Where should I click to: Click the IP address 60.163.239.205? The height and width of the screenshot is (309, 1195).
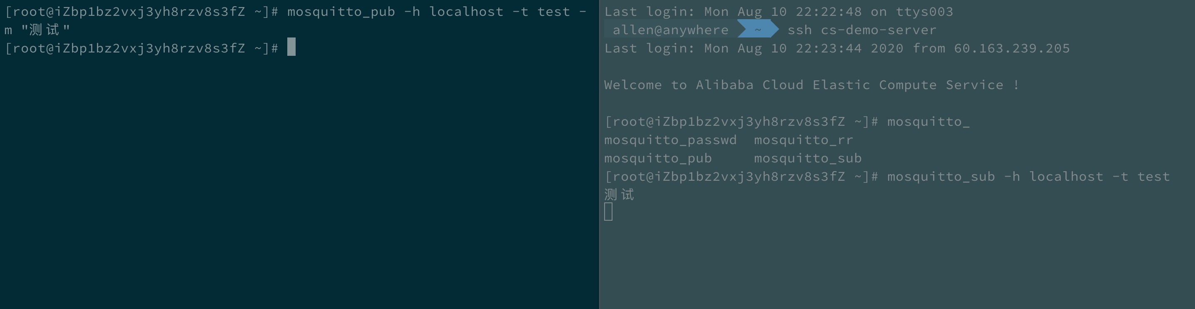(x=1012, y=48)
